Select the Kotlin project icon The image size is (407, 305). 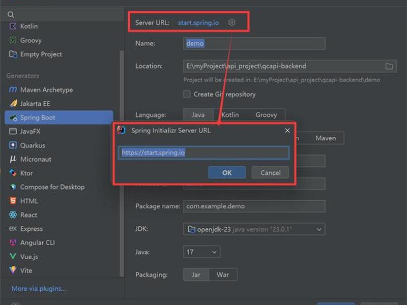pyautogui.click(x=13, y=26)
